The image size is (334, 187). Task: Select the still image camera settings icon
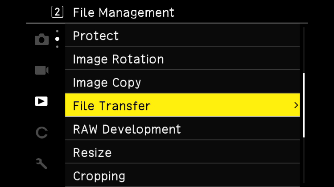pos(41,40)
